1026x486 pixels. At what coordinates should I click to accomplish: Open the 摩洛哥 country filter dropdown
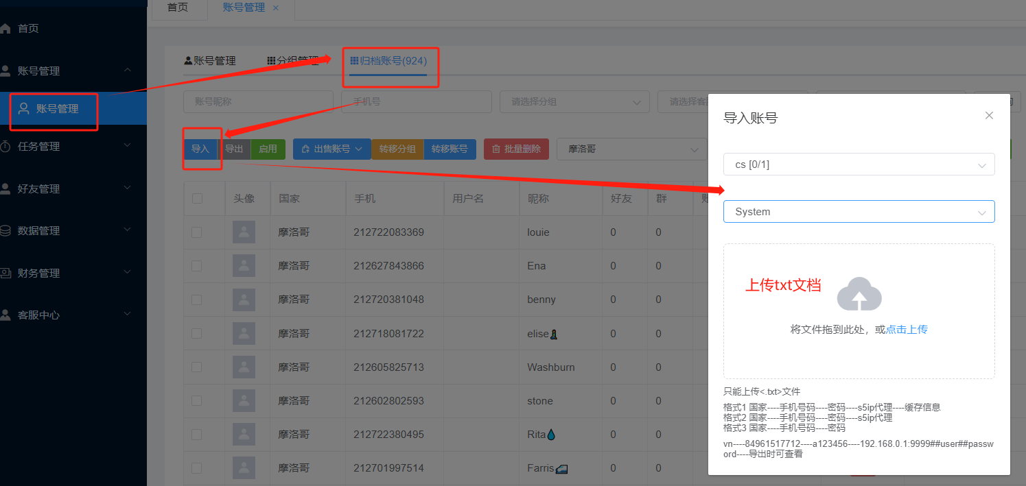(631, 149)
